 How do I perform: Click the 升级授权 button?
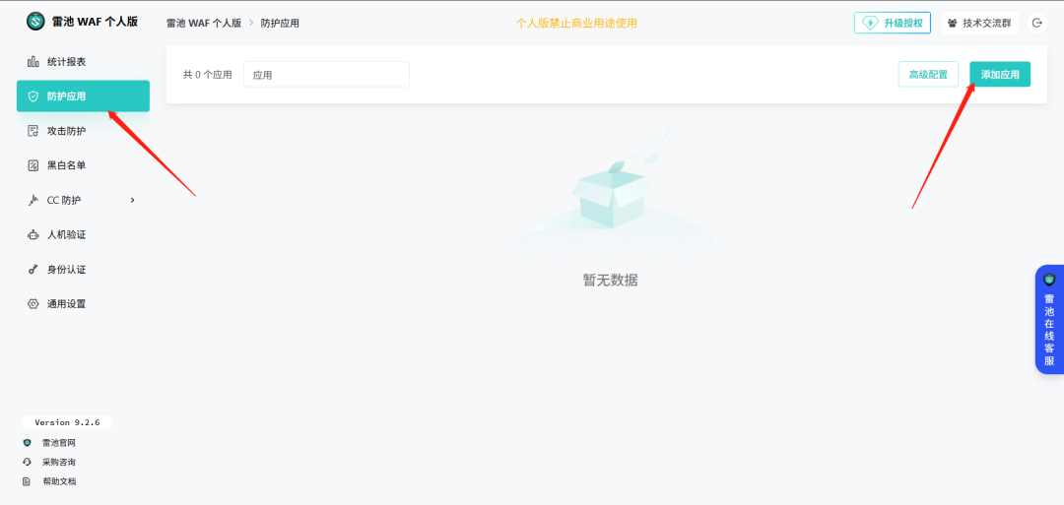tap(893, 23)
